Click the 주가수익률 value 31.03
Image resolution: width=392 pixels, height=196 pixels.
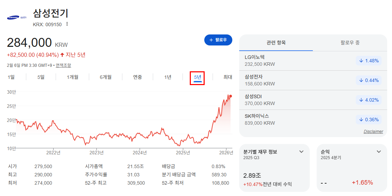tap(133, 175)
